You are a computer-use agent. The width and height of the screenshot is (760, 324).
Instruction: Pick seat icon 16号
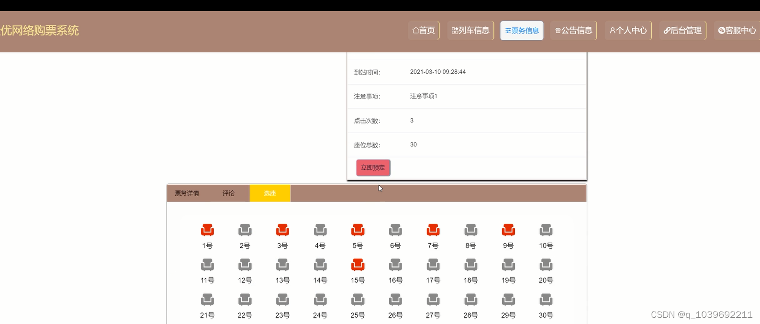(x=395, y=265)
